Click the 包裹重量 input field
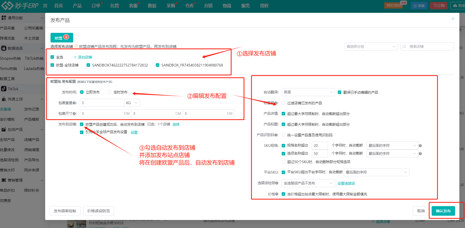Screen dimensions: 465x228 [x=102, y=103]
